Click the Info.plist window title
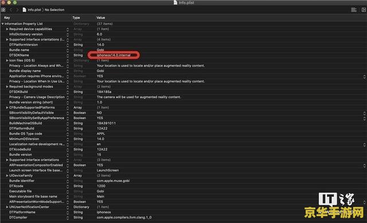 [186, 2]
